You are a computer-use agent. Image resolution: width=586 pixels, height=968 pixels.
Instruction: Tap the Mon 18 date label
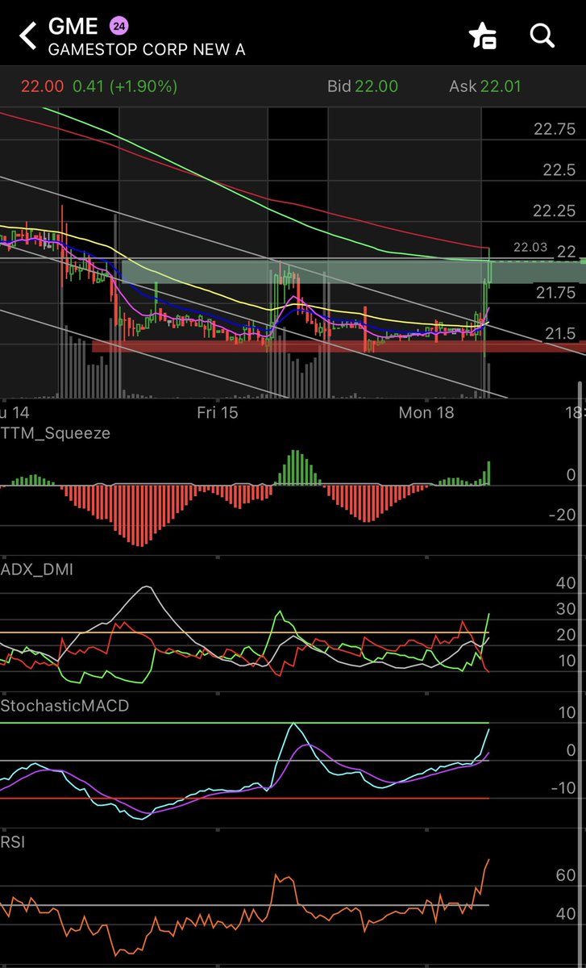pos(426,412)
